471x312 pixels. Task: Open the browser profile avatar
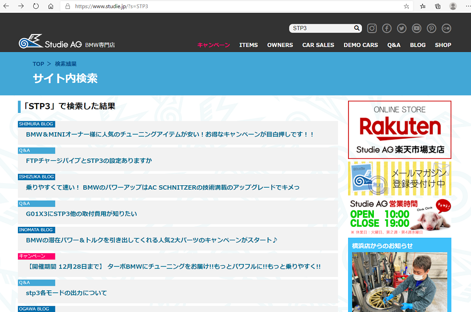[453, 6]
